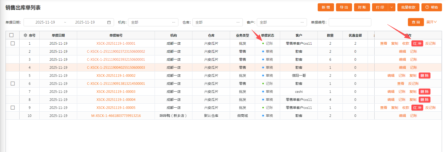Open order XSCK-20251119-1-00004
Screen dimensions: 448x152
[x=116, y=100]
